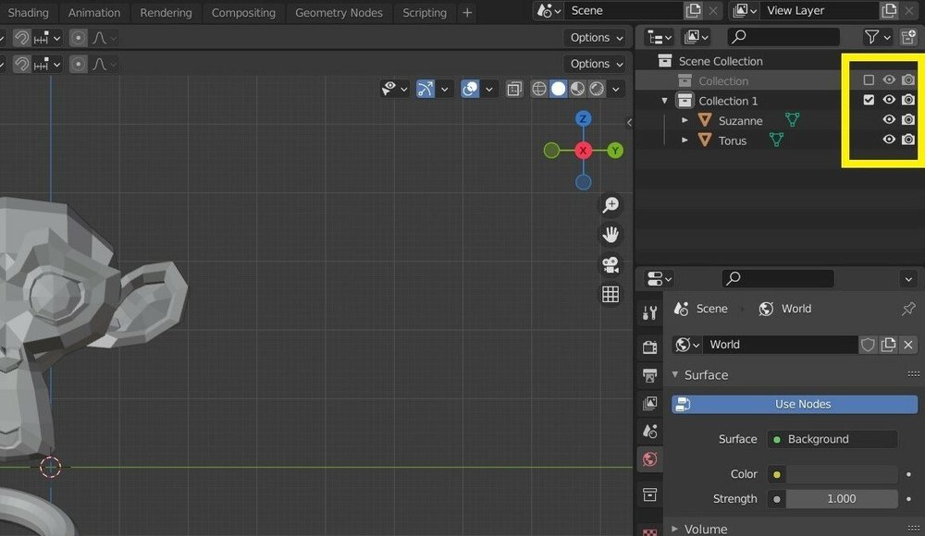The height and width of the screenshot is (536, 925).
Task: Disable Torus render camera icon
Action: [x=908, y=140]
